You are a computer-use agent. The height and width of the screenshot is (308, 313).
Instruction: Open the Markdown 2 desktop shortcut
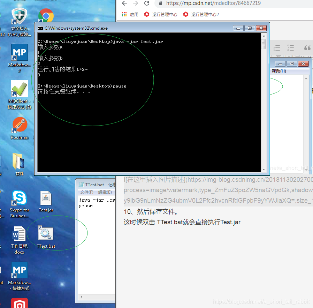20,58
